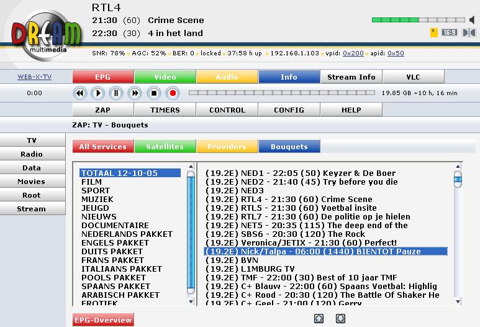Mute audio with the speaker icon
480x327 pixels.
[x=472, y=21]
